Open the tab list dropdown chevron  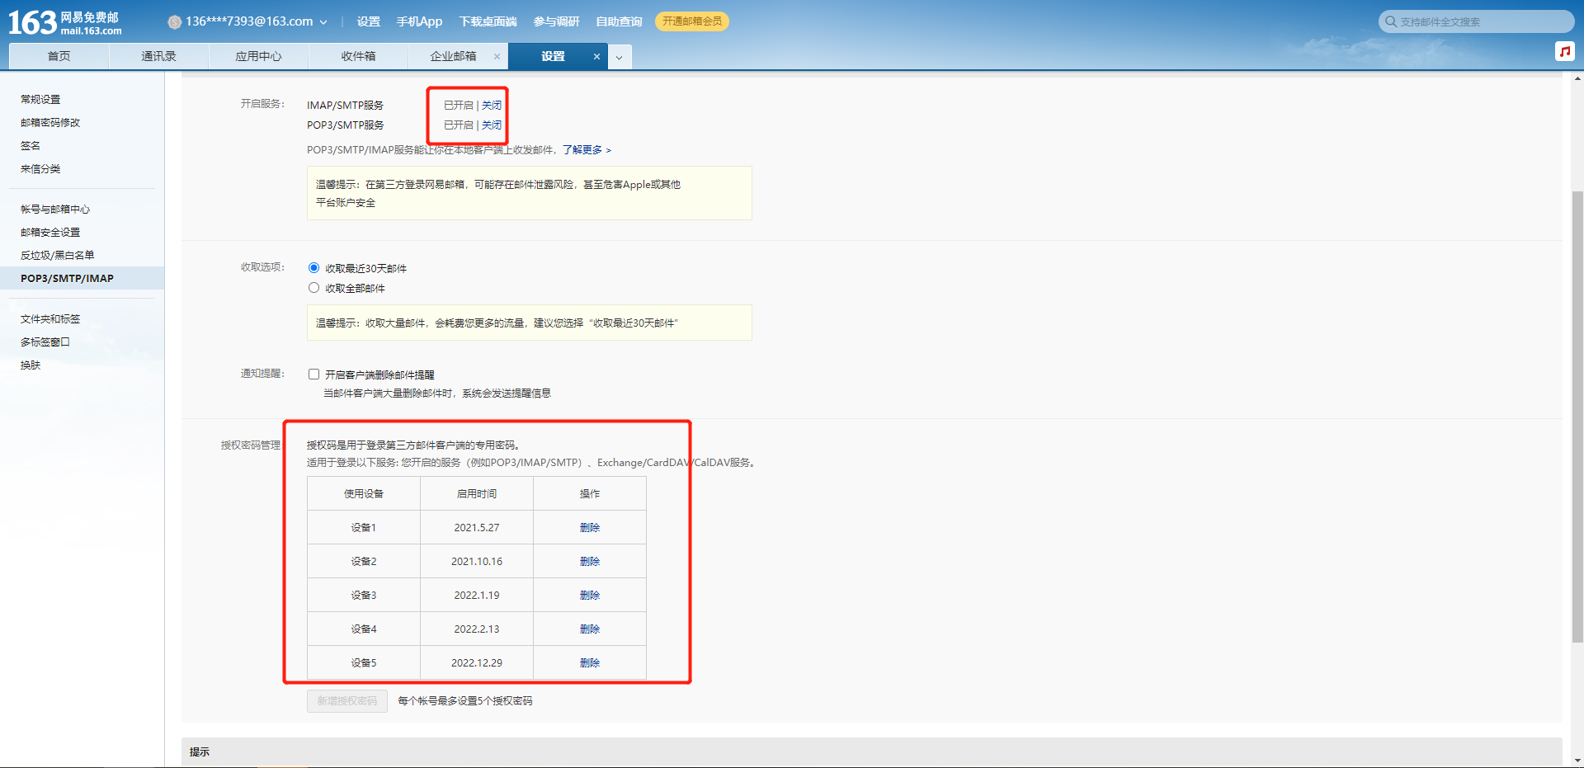[619, 57]
